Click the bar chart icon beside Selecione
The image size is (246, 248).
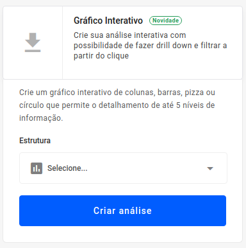(37, 168)
